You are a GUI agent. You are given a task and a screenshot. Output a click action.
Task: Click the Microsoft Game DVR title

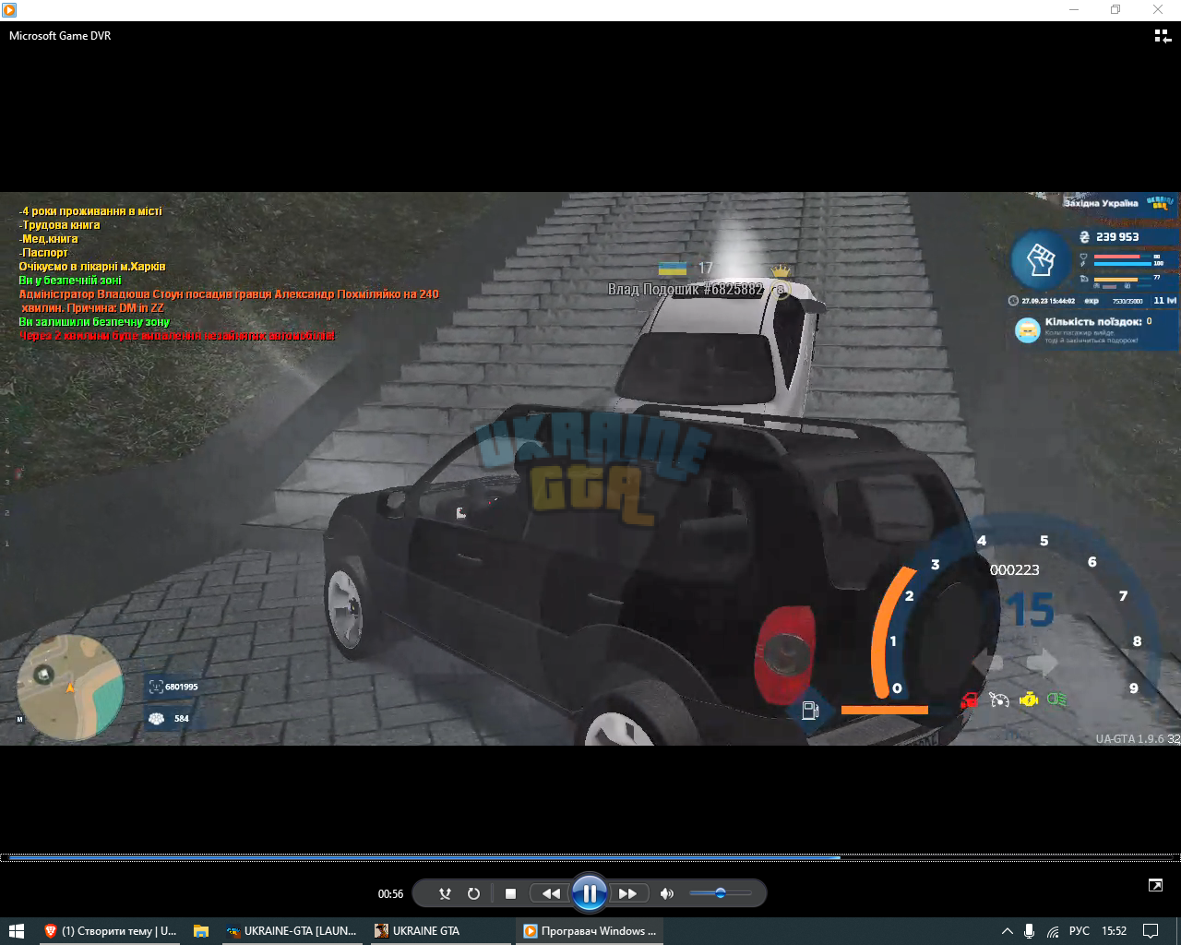60,36
